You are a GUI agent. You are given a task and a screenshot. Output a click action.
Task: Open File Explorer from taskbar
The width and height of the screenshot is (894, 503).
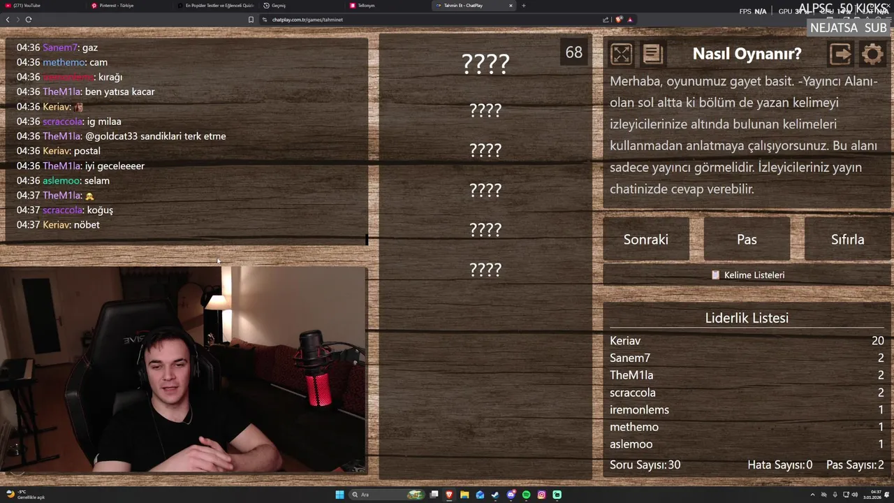click(x=464, y=495)
